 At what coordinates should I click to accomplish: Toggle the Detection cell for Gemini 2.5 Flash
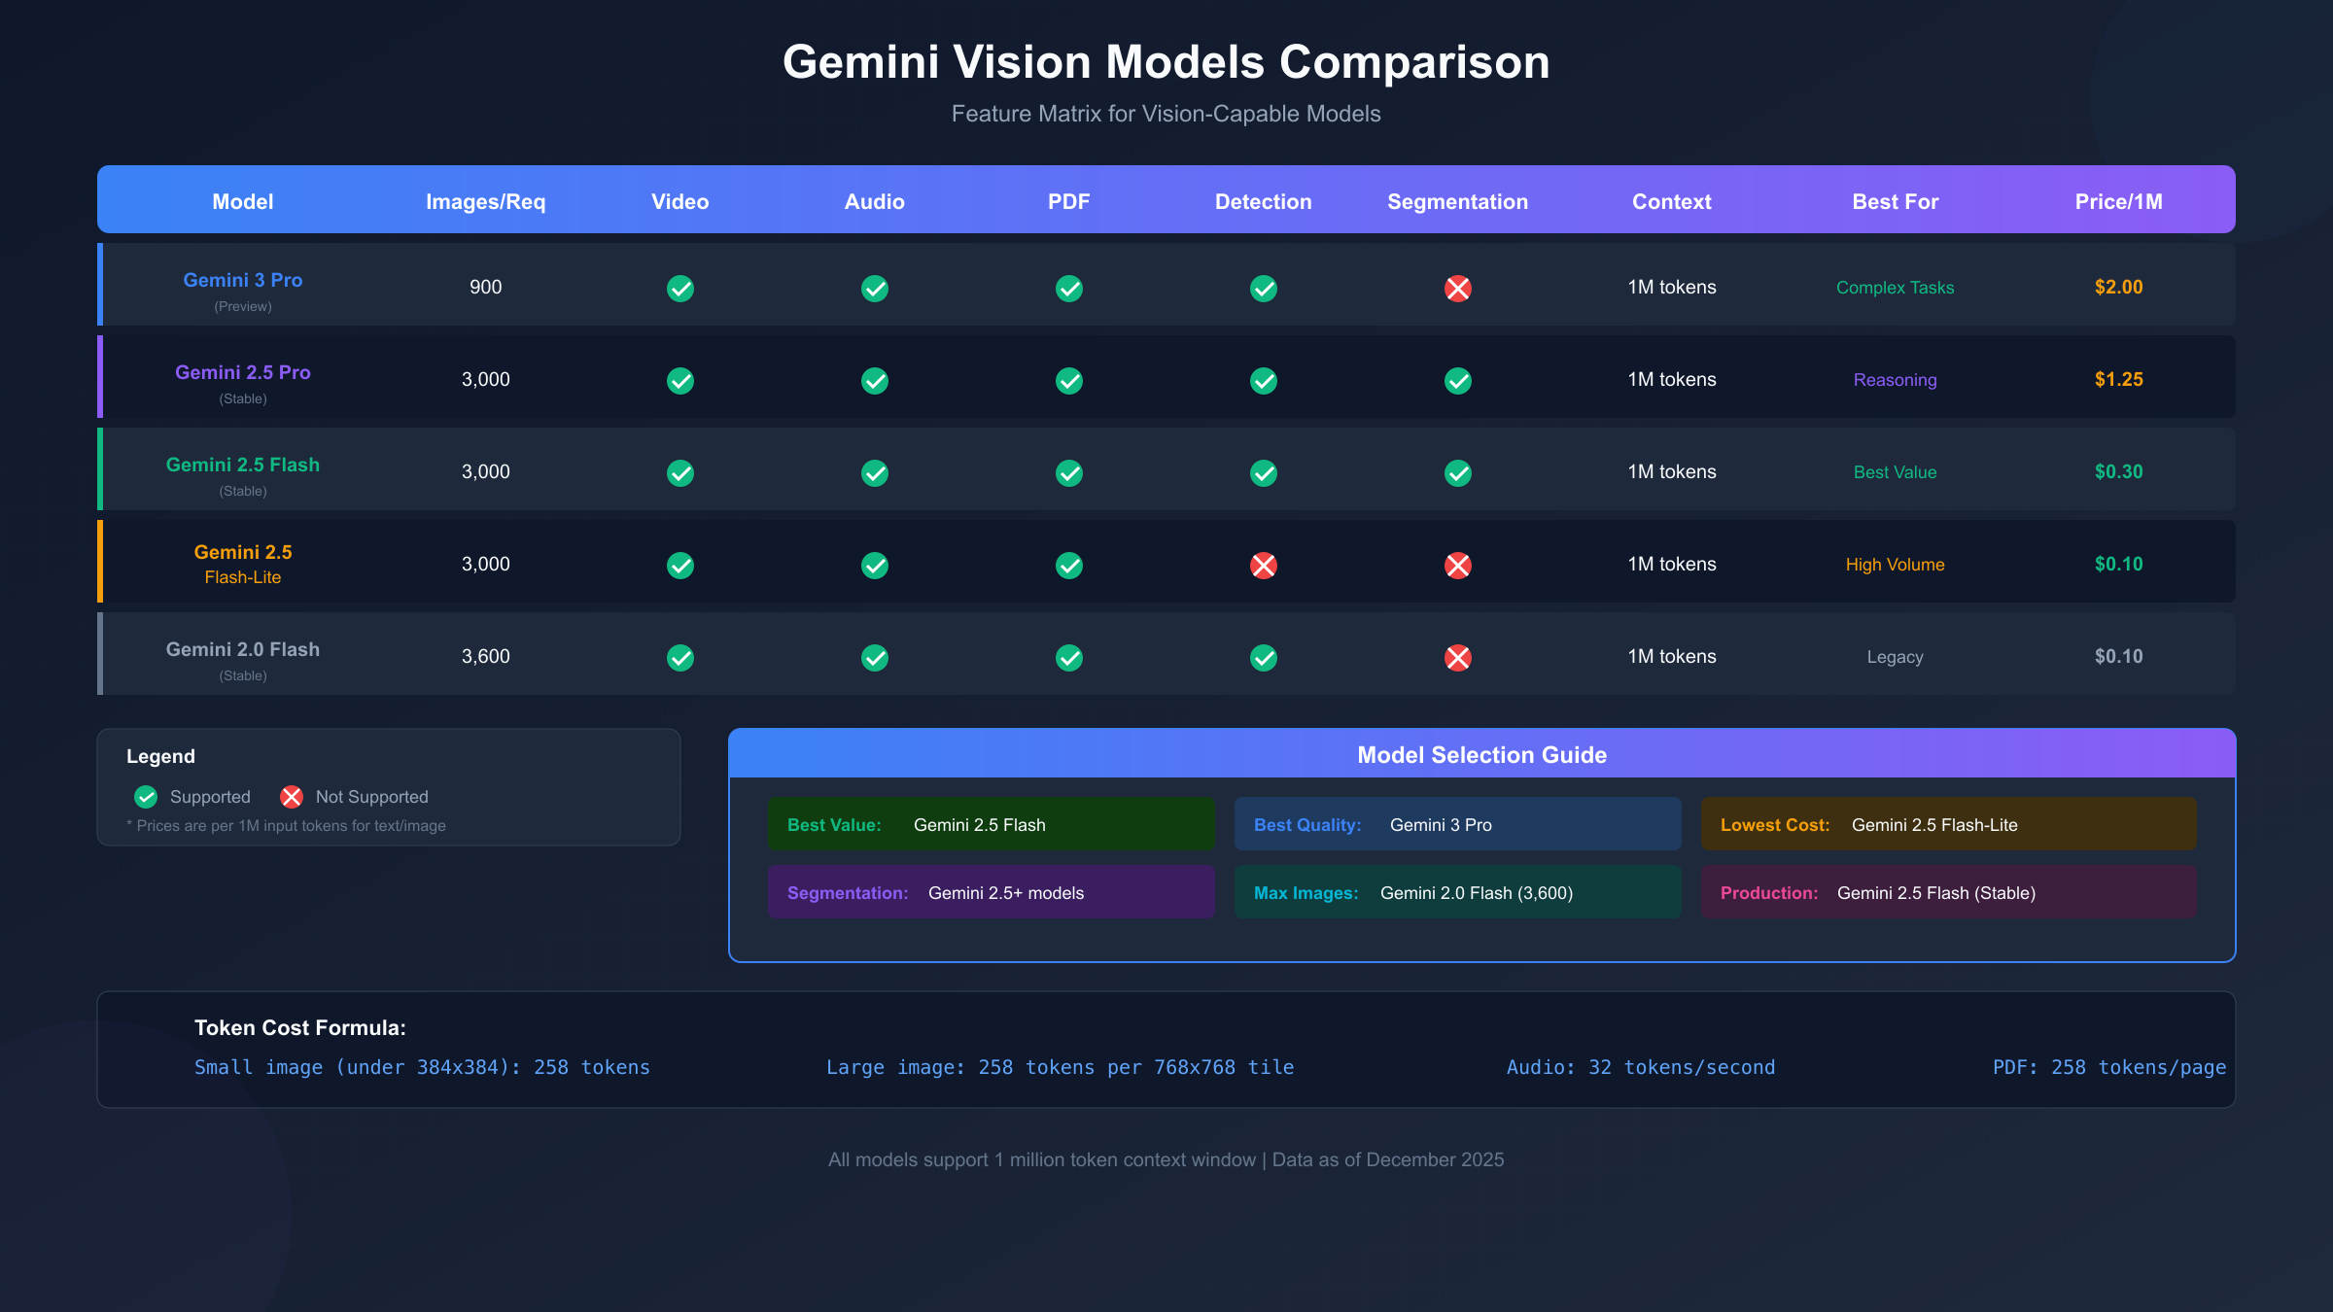pyautogui.click(x=1263, y=473)
